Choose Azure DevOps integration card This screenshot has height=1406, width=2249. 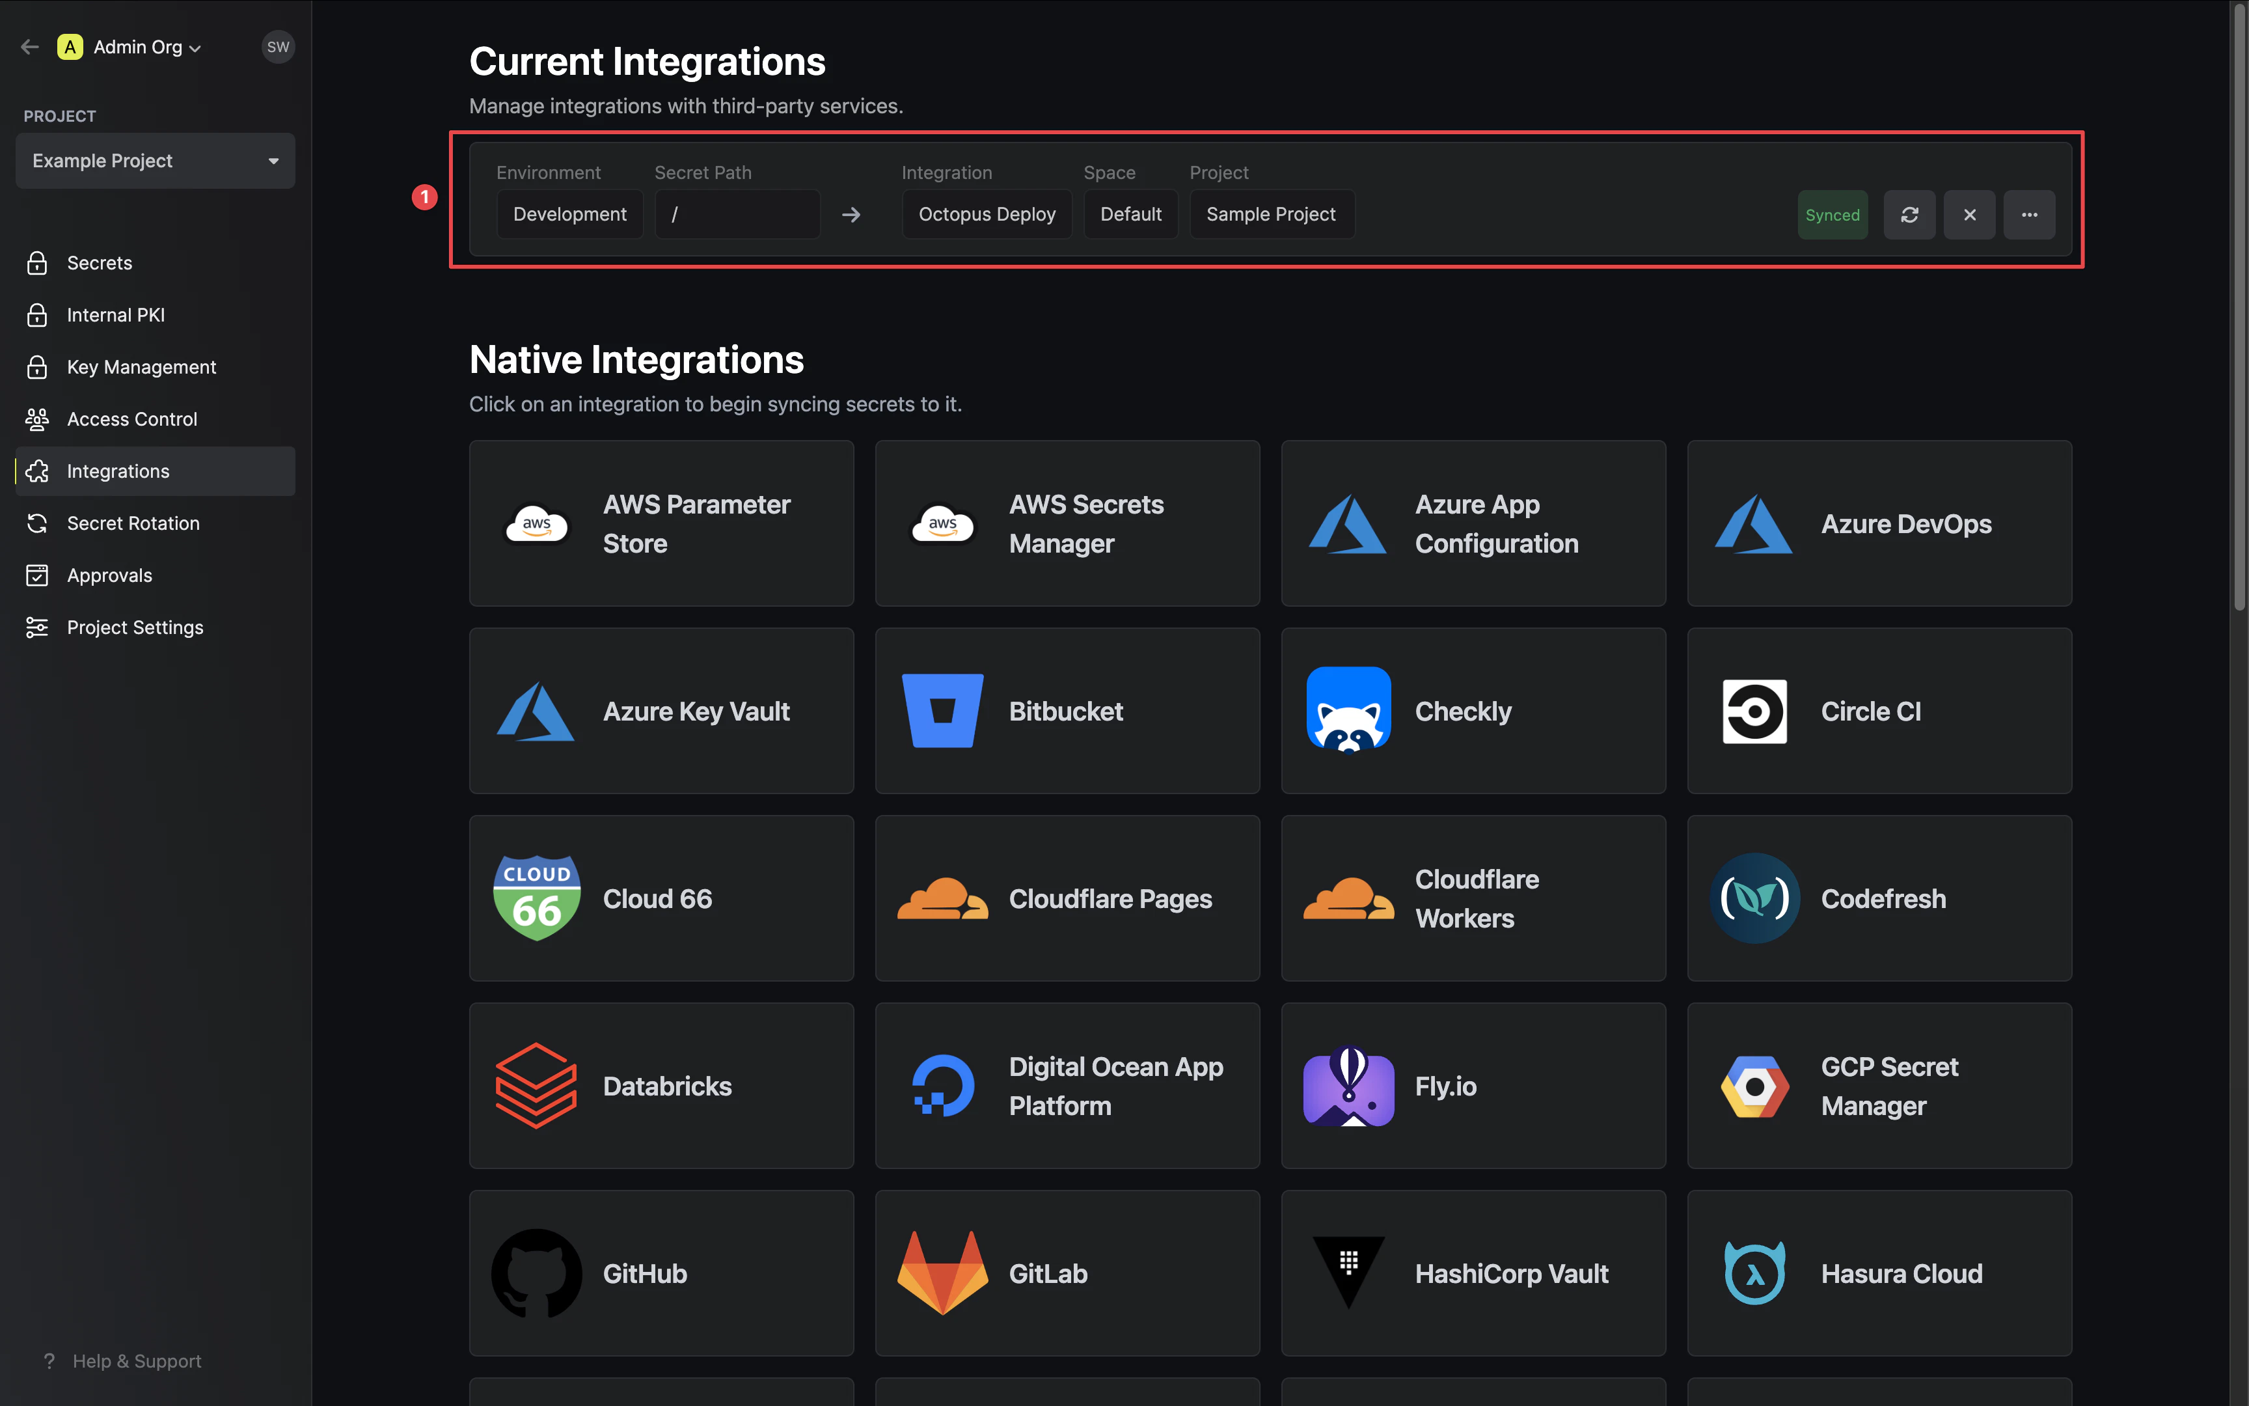coord(1880,523)
